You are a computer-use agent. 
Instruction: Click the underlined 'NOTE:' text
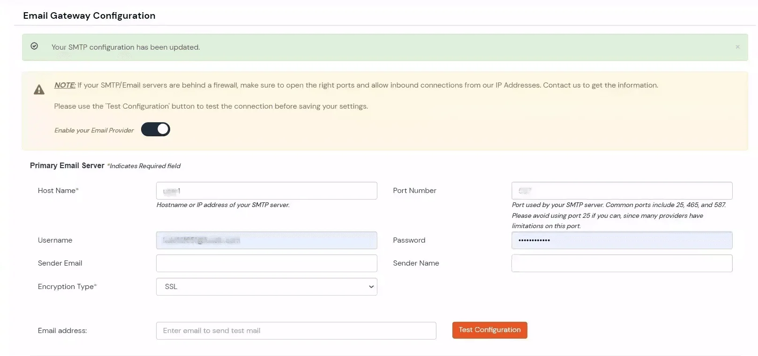pyautogui.click(x=65, y=85)
